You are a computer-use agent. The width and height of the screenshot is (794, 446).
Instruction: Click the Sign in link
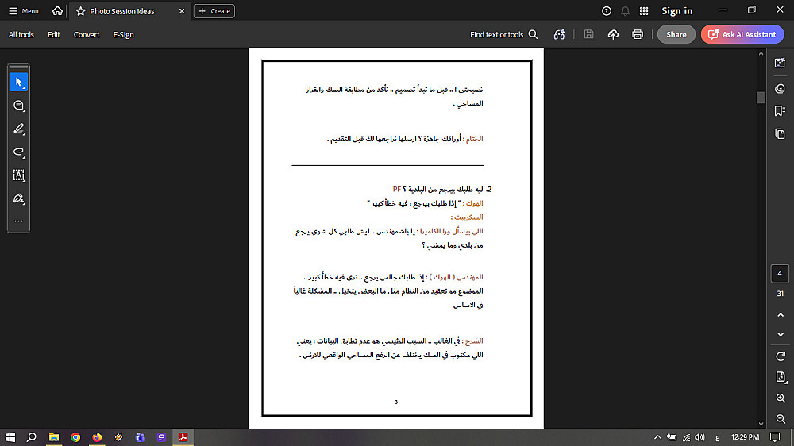(x=677, y=11)
